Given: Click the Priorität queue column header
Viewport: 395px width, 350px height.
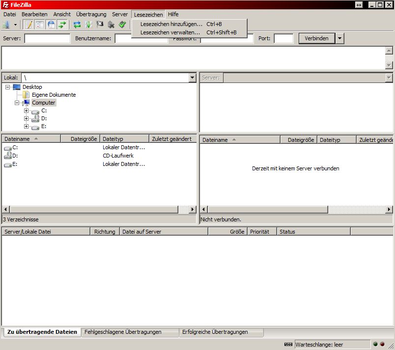Looking at the screenshot, I should (262, 232).
